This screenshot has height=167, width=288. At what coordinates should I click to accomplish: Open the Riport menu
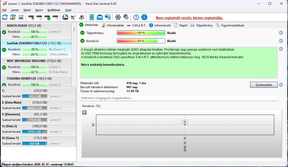pos(39,10)
